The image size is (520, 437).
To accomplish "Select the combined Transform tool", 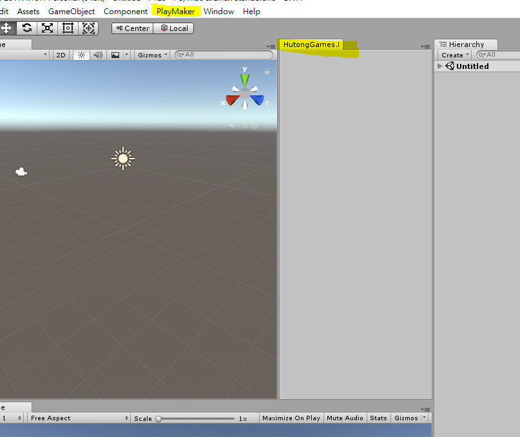I will pyautogui.click(x=88, y=28).
